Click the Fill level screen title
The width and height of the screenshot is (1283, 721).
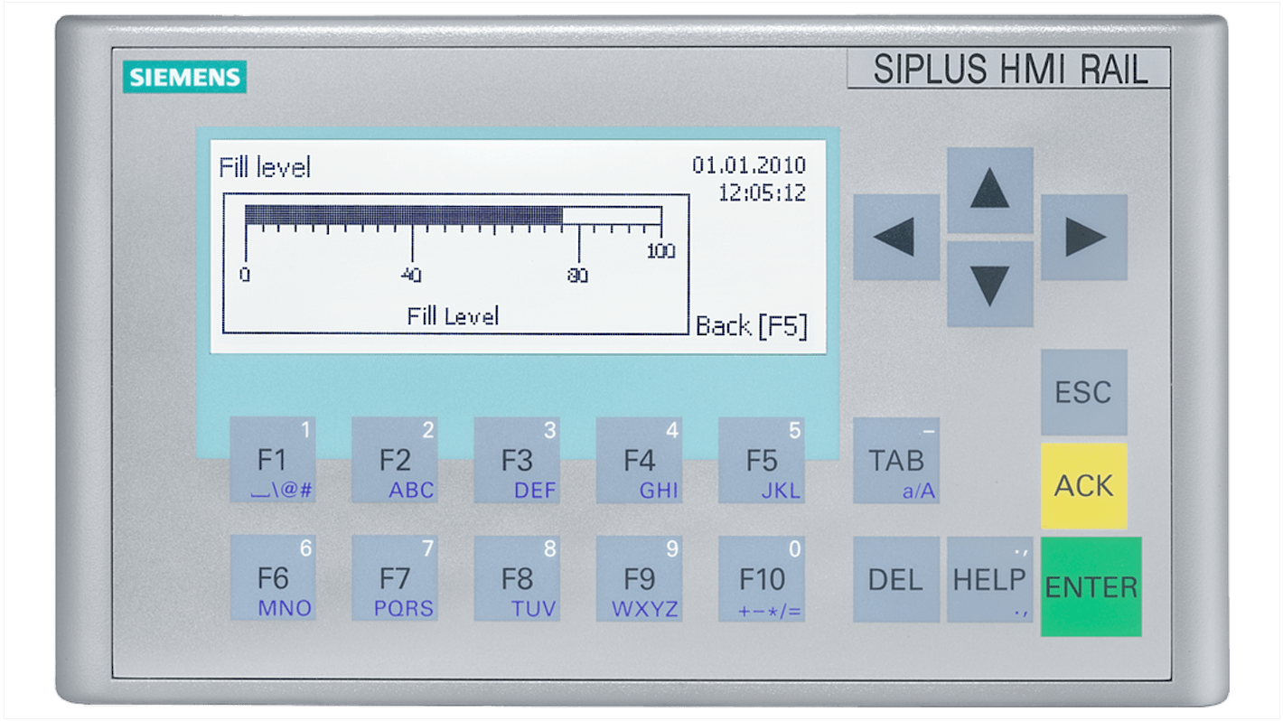[265, 168]
